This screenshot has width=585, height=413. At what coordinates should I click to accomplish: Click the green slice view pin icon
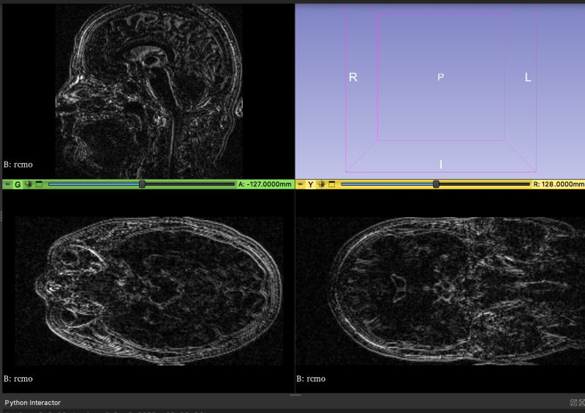7,184
